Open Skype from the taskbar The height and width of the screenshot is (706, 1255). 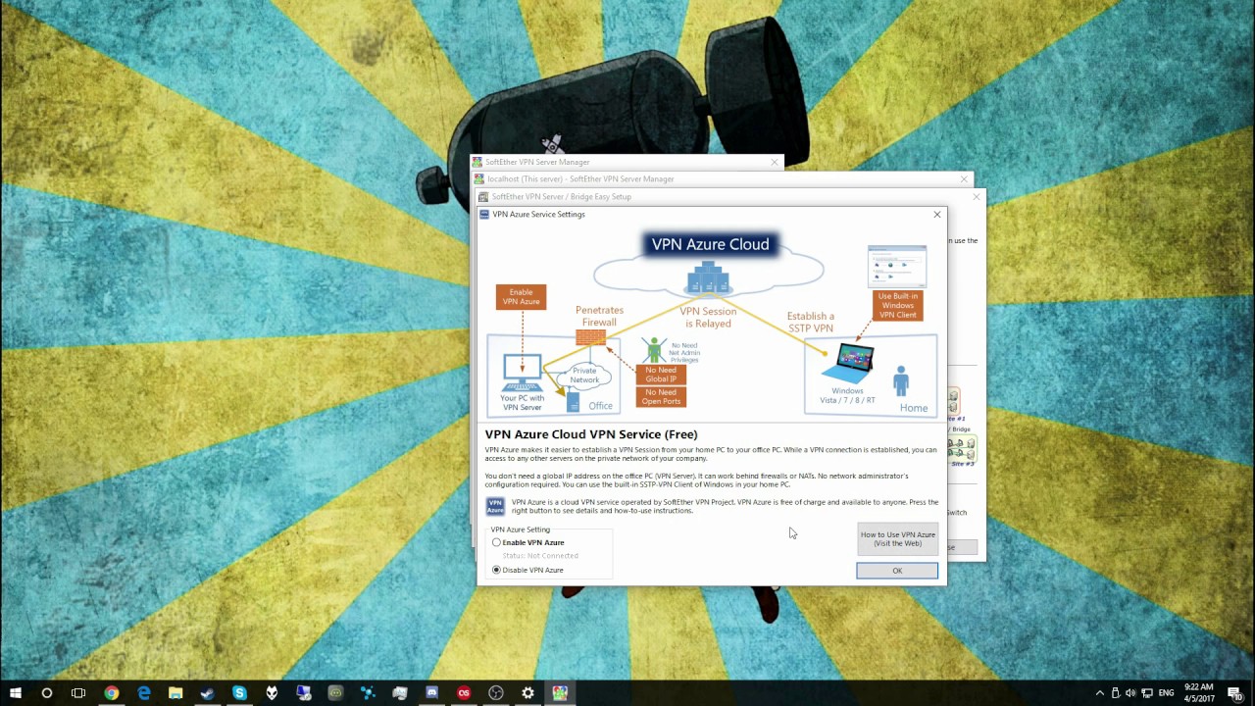point(239,693)
